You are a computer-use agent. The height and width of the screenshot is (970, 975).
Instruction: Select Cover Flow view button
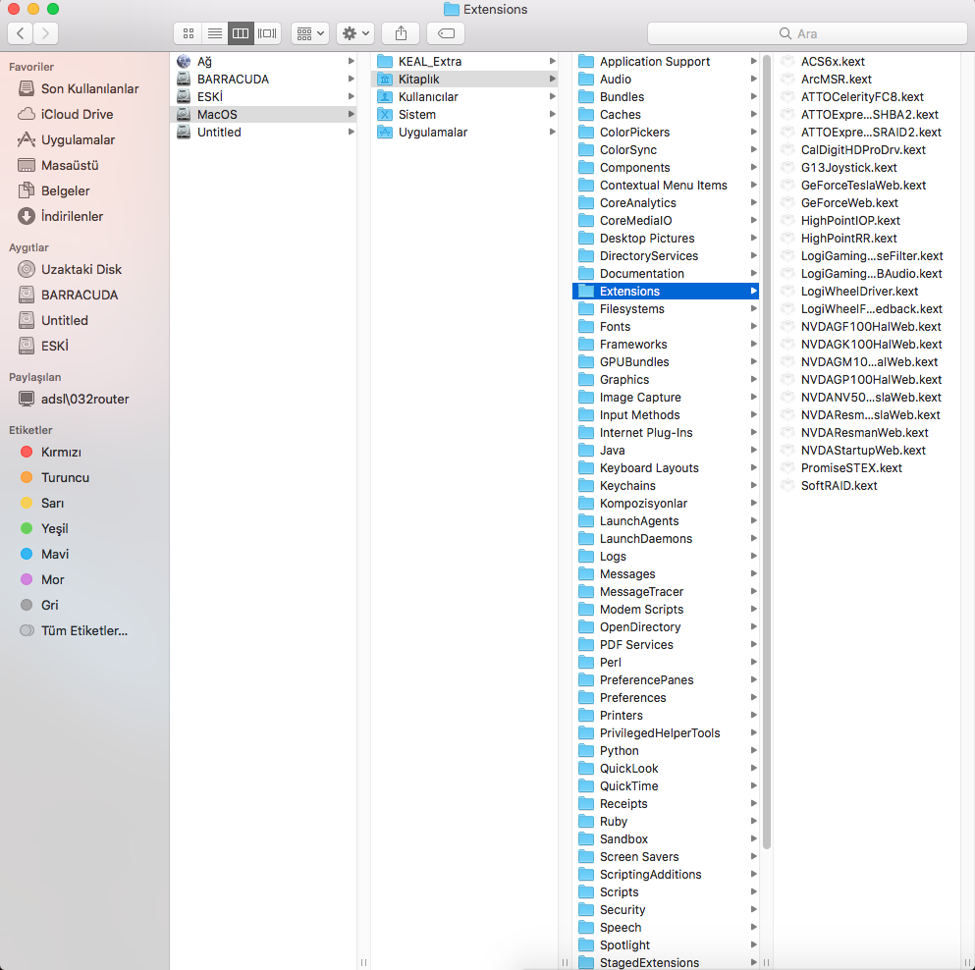(267, 33)
